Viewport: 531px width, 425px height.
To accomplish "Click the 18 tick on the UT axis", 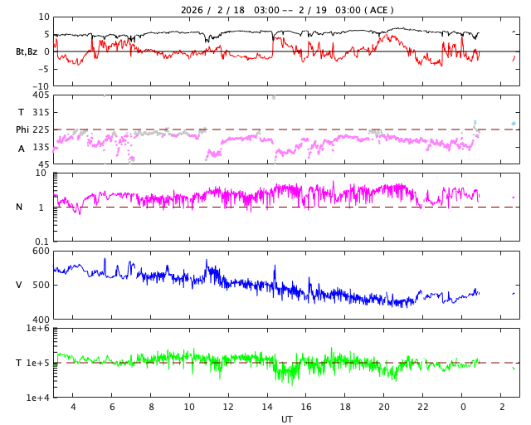I will 345,407.
